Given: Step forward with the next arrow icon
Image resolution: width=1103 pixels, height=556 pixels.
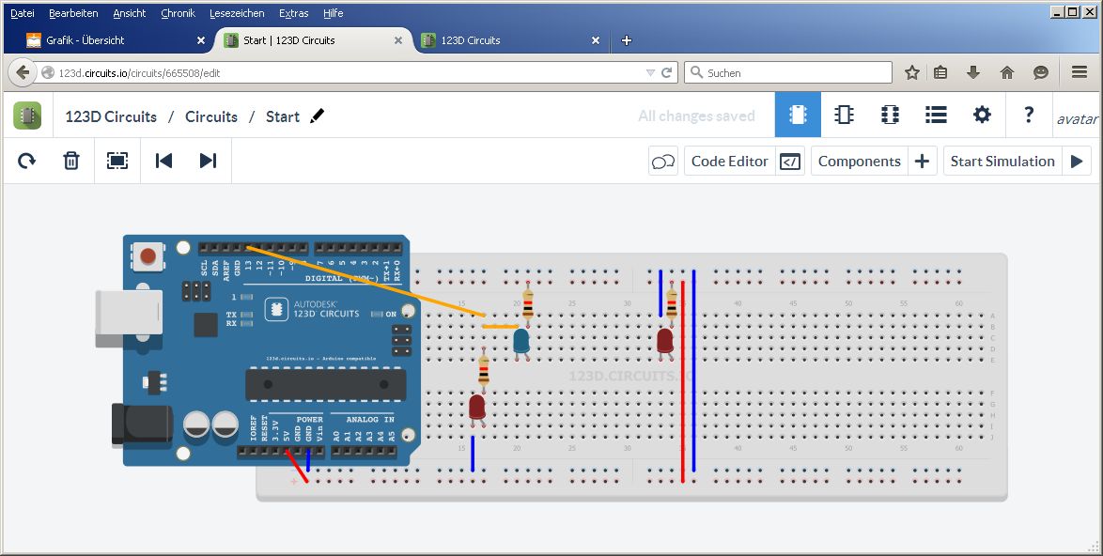Looking at the screenshot, I should click(x=208, y=161).
